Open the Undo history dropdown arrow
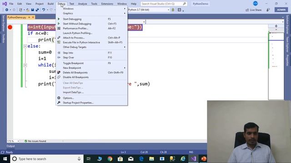This screenshot has height=163, width=291. (47, 10)
